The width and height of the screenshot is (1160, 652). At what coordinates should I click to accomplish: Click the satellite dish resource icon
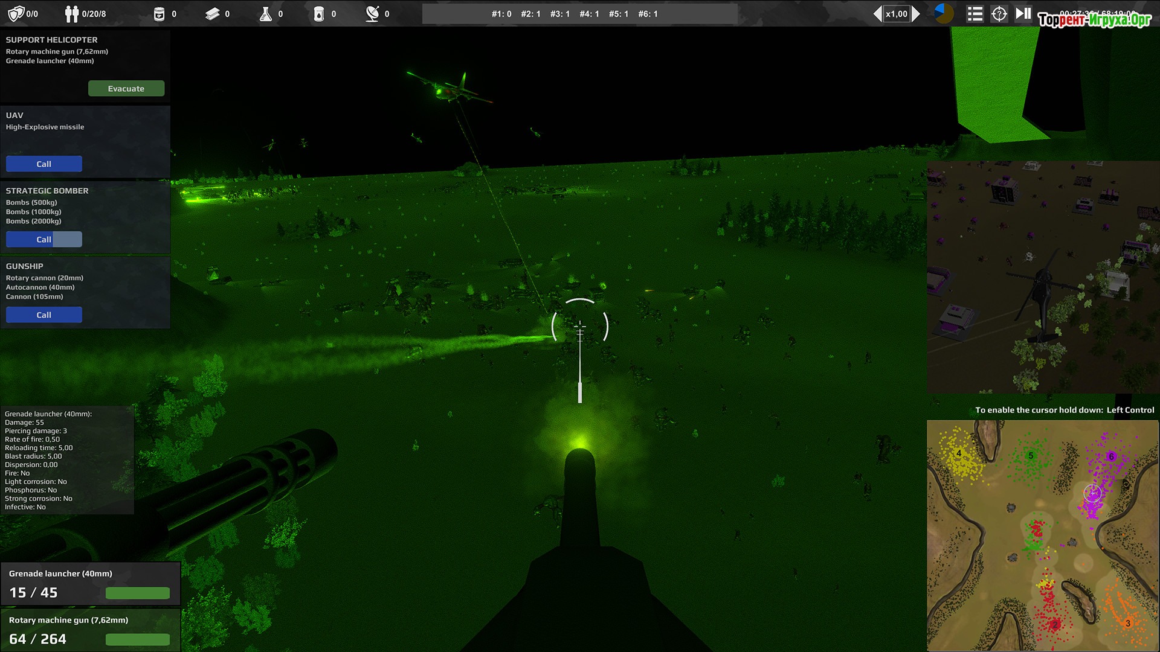point(372,13)
